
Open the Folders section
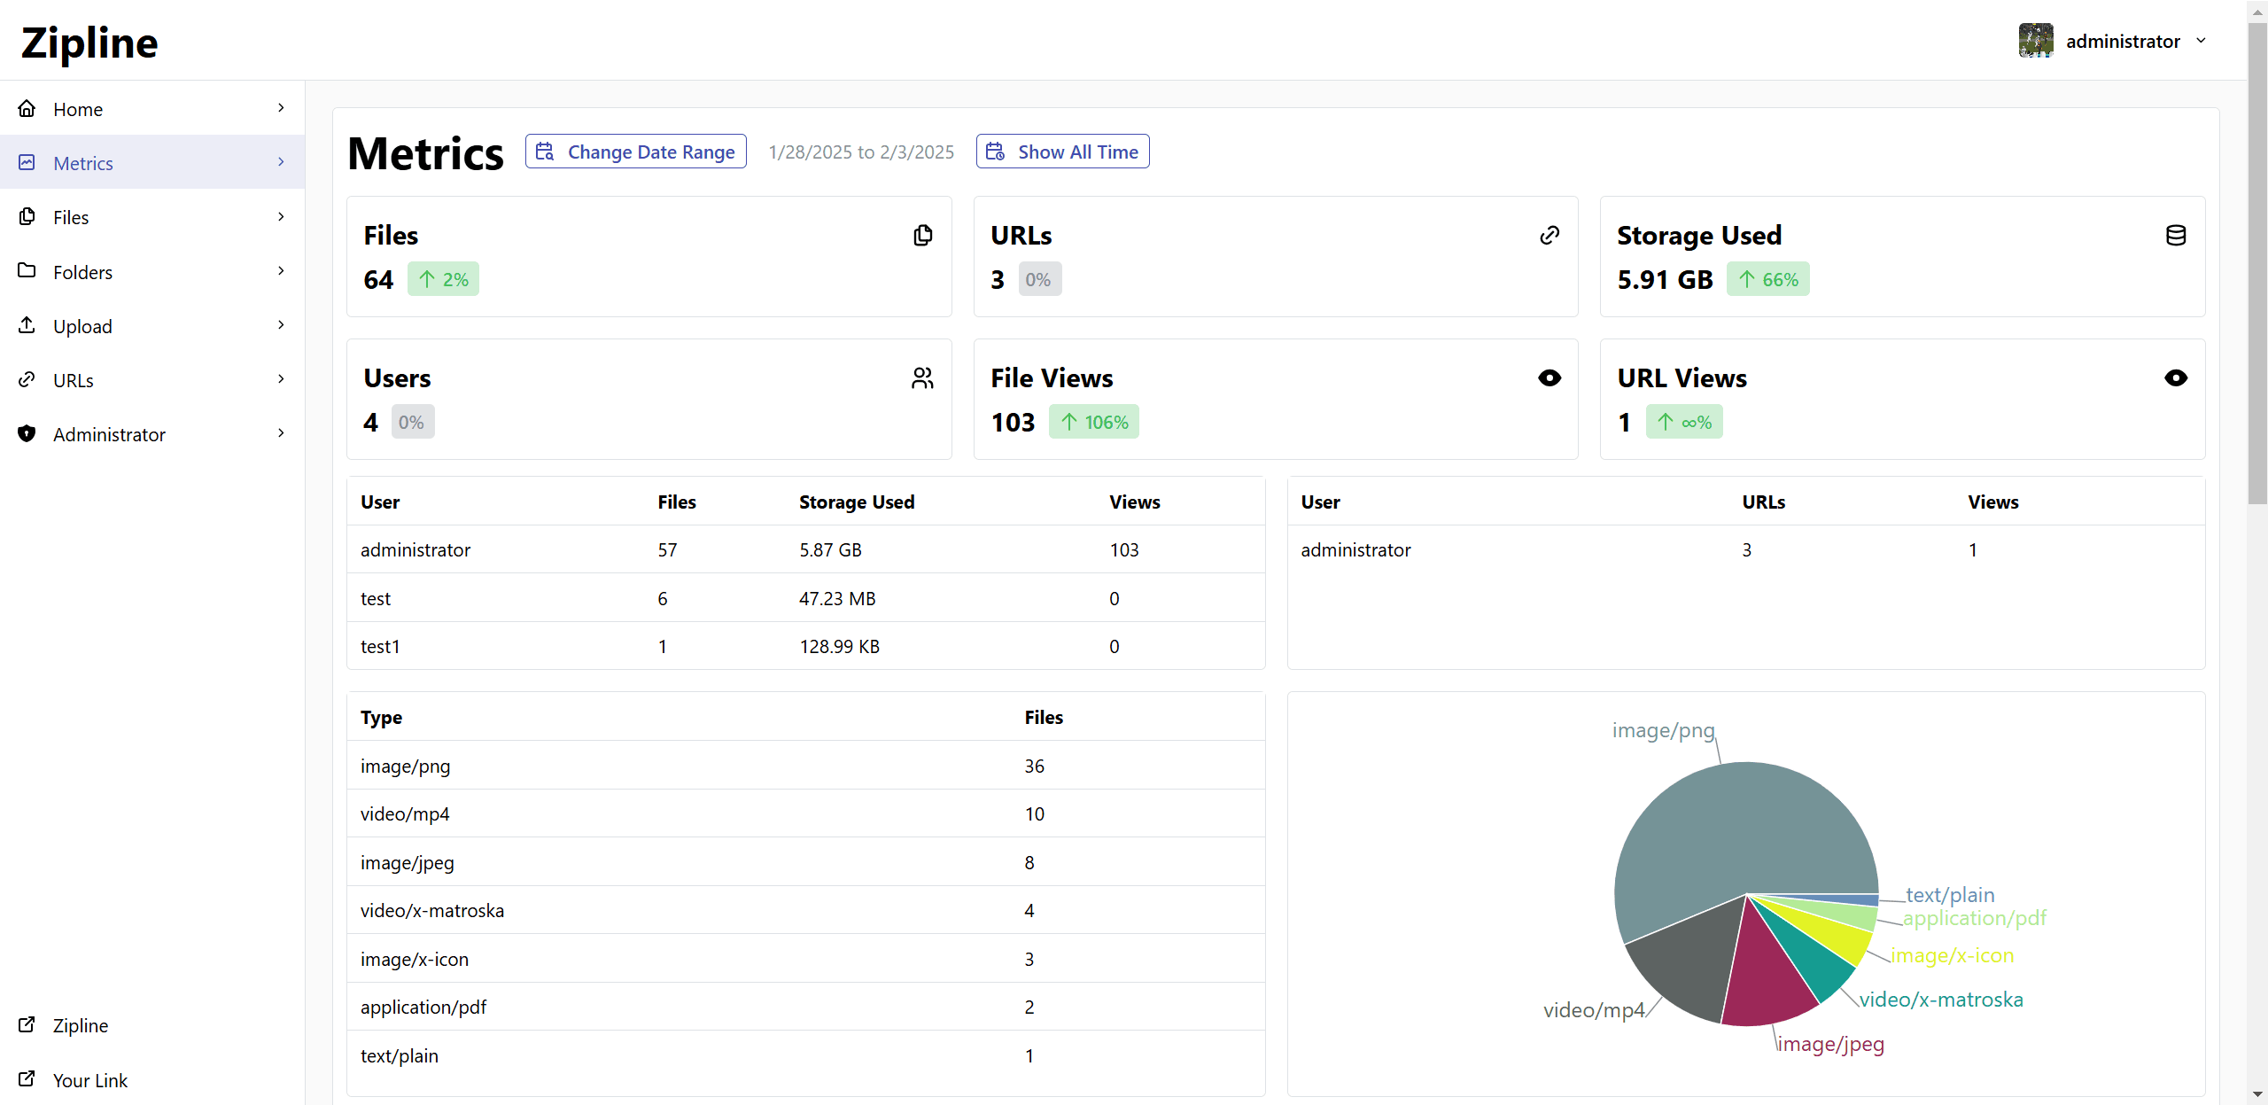(x=82, y=271)
